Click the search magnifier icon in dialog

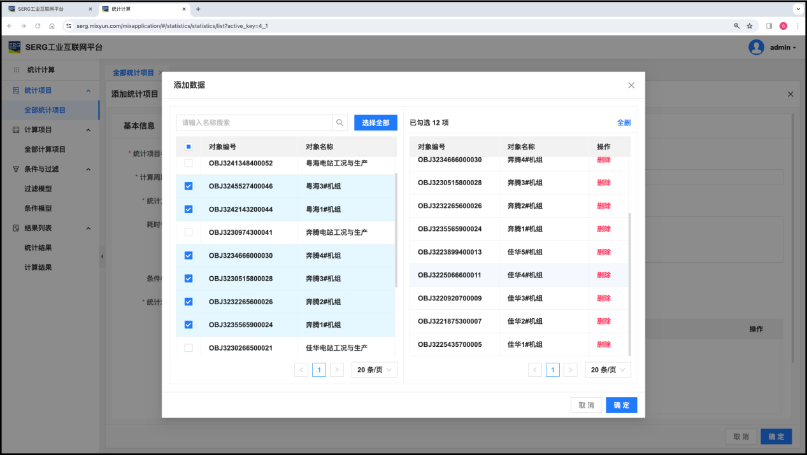coord(340,123)
